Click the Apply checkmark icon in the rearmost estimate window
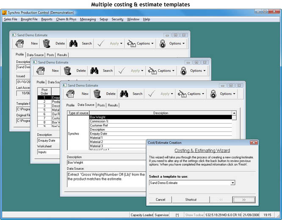Viewport: 282px width, 220px height. coord(101,44)
